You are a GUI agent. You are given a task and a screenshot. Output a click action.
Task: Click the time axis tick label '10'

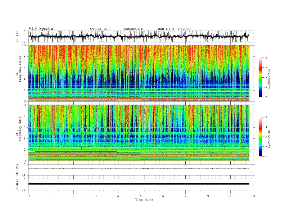[x=253, y=196]
